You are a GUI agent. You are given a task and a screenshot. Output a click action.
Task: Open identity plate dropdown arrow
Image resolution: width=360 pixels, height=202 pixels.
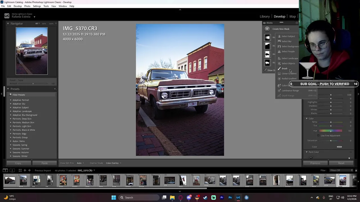(x=34, y=17)
